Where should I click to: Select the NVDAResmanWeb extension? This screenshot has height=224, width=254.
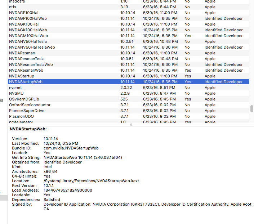(x=128, y=71)
